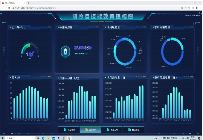Screen dimensions: 203x140
Task: Click the donut chart in IT用电总量 panel
Action: coord(125,51)
